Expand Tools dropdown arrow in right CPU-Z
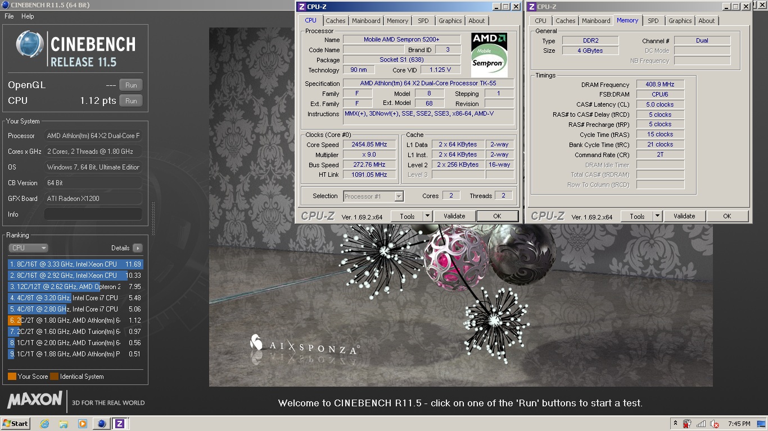 coord(657,216)
